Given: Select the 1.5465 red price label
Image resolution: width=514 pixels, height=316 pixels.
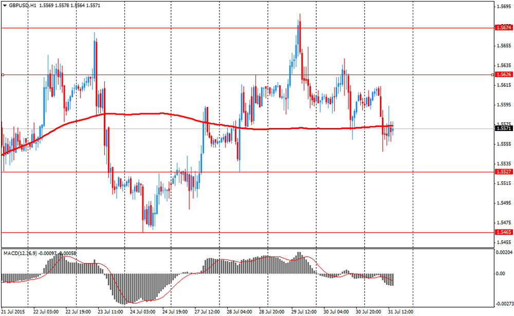Looking at the screenshot, I should tap(504, 232).
